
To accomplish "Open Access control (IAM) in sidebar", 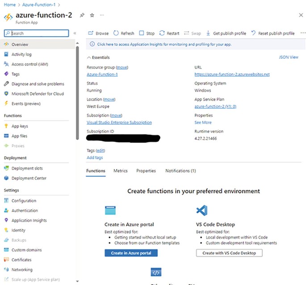I will [29, 64].
